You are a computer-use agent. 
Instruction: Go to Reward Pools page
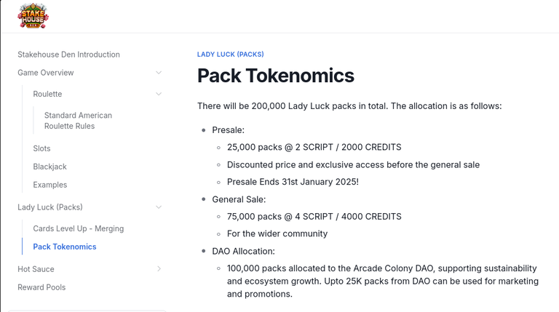click(x=41, y=287)
